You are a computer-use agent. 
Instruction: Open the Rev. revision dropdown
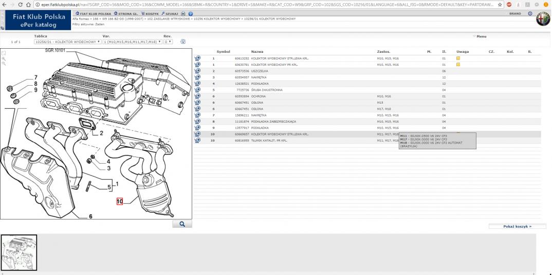[168, 42]
